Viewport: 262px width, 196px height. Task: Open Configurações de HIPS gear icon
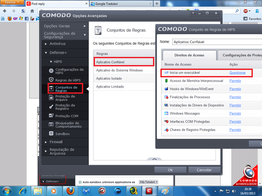tap(51, 71)
